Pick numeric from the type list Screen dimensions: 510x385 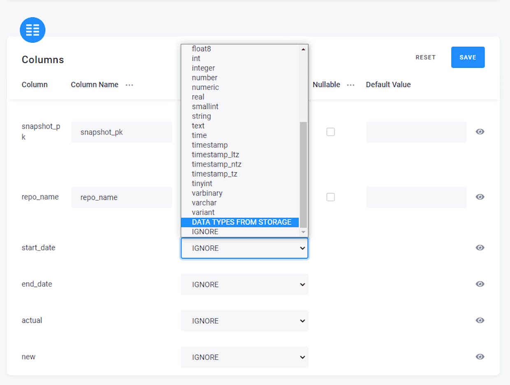[x=240, y=87]
